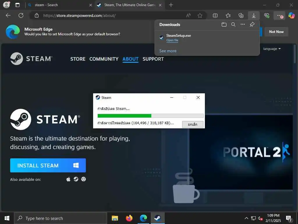Click the Steam update progress bar
The width and height of the screenshot is (298, 224).
[150, 116]
